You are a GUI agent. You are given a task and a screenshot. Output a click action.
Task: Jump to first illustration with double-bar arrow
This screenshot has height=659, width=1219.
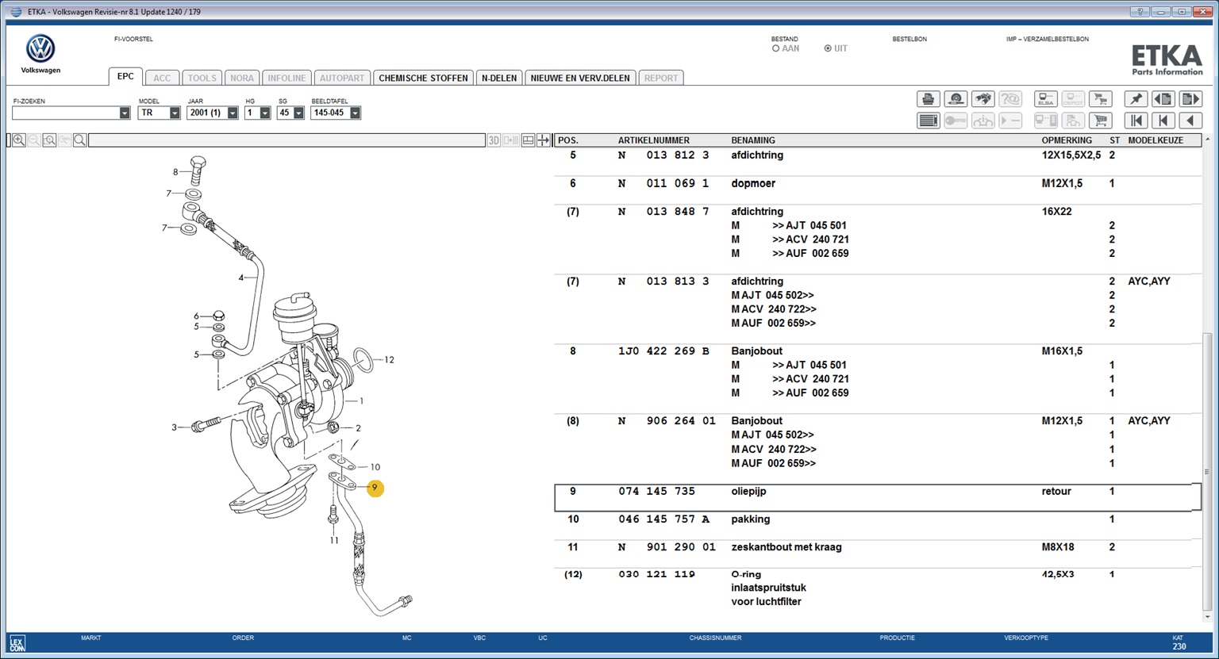pos(1136,121)
